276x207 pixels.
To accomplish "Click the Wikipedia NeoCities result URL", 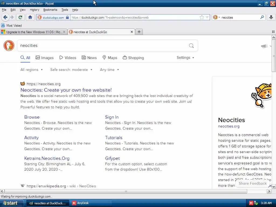I will [61, 186].
